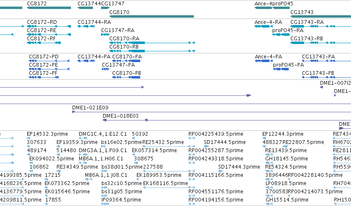The image size is (351, 206).
Task: Click EST RP004115166.5prime
Action: coord(216,175)
